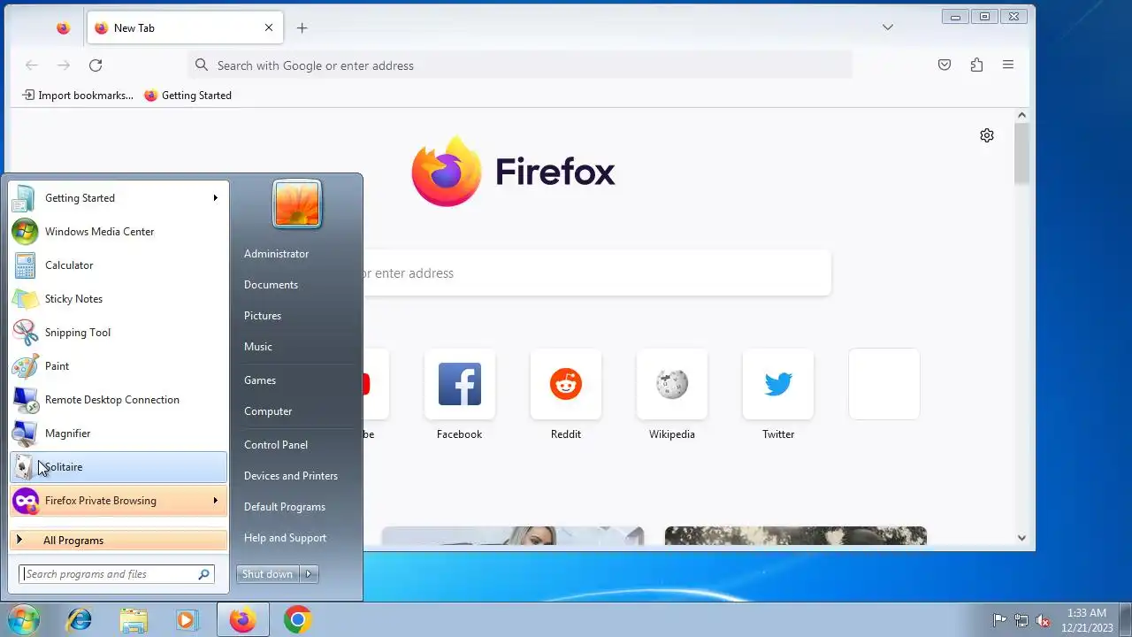This screenshot has width=1132, height=637.
Task: Open a new tab with plus button
Action: point(302,28)
